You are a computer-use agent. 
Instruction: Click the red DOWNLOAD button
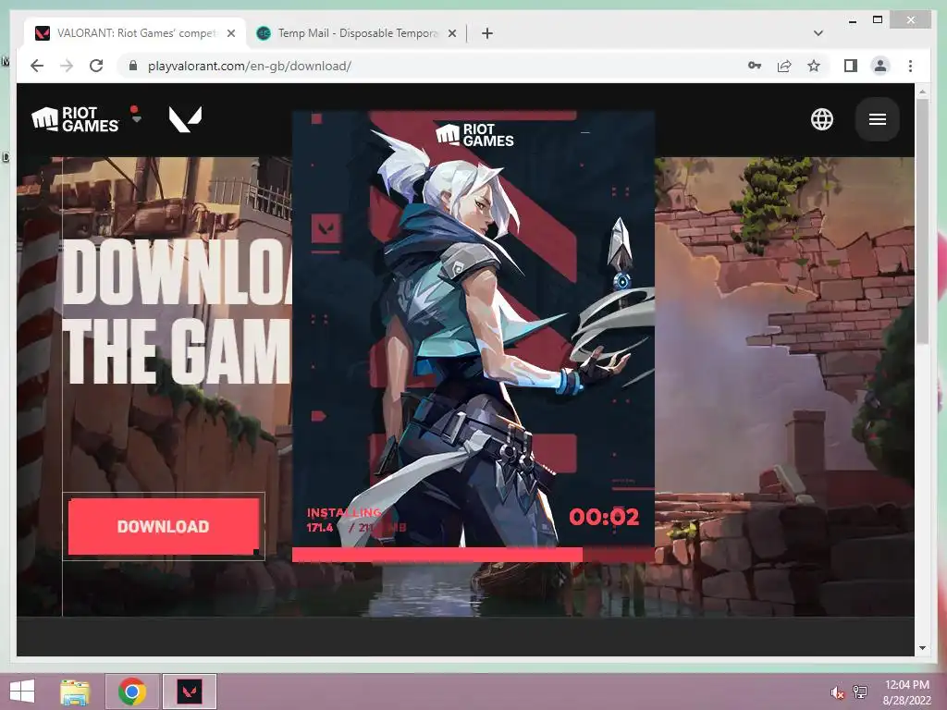tap(163, 526)
